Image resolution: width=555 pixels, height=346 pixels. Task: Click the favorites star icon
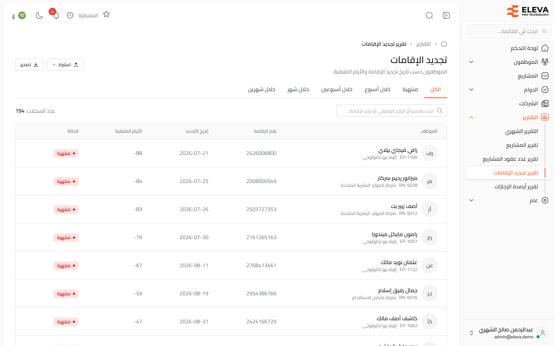[x=106, y=14]
